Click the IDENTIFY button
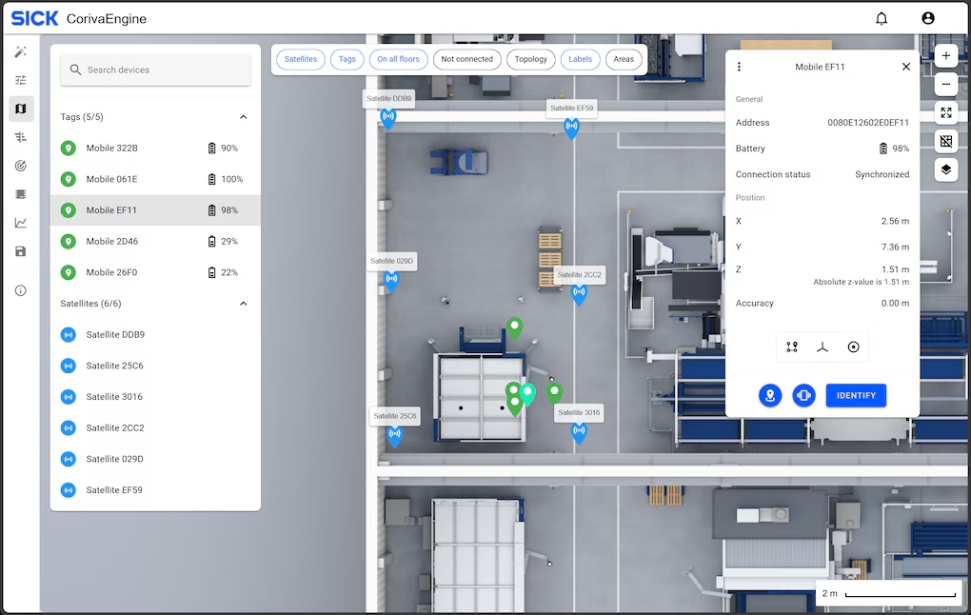 tap(856, 395)
